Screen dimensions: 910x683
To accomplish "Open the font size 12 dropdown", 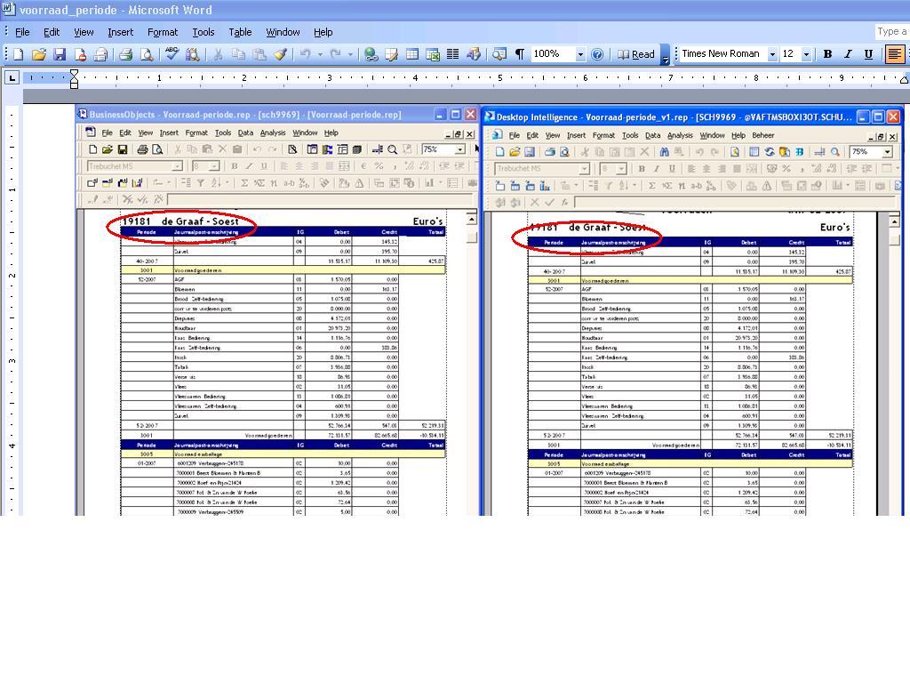I will (806, 54).
